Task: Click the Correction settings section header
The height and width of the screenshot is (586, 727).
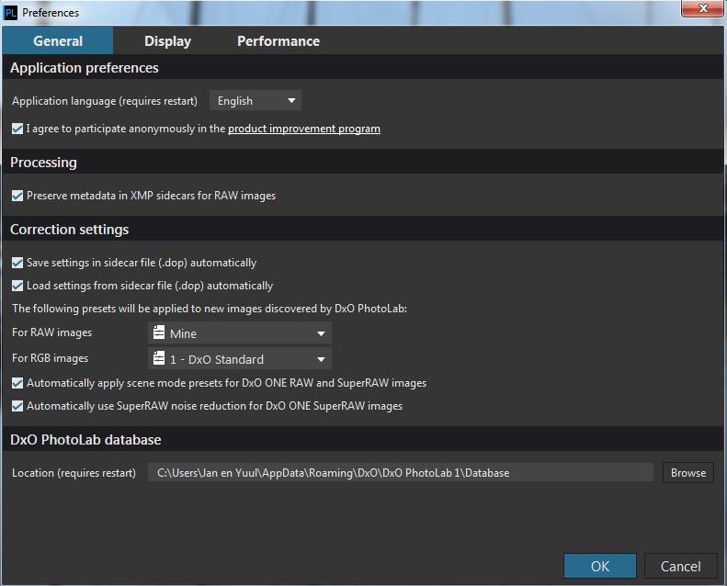Action: [362, 230]
